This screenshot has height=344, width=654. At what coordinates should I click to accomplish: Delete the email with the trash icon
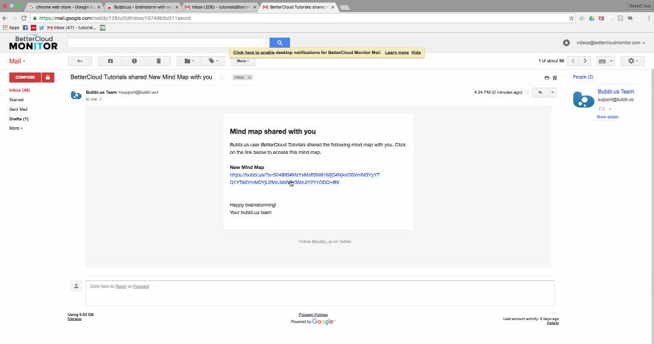pyautogui.click(x=159, y=61)
